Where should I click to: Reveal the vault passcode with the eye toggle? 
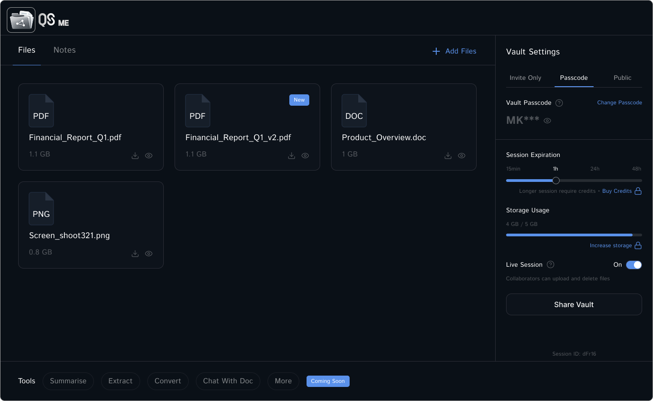coord(547,121)
